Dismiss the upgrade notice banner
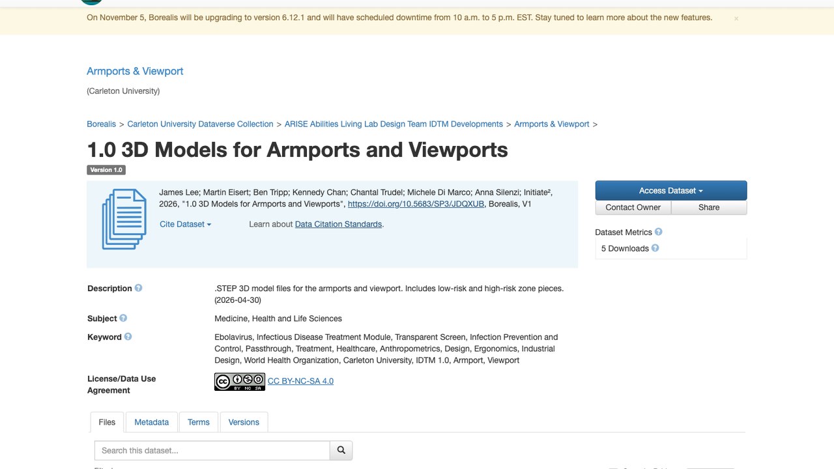This screenshot has width=834, height=469. (x=736, y=19)
